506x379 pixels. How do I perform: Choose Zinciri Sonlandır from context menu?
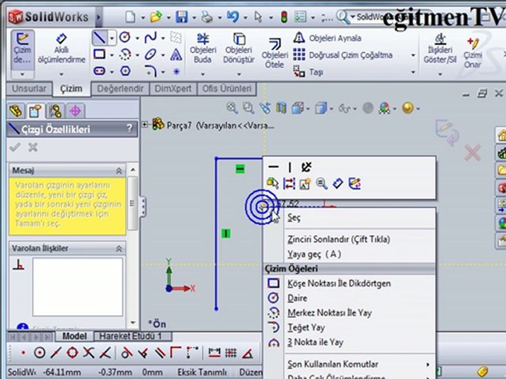tap(348, 240)
